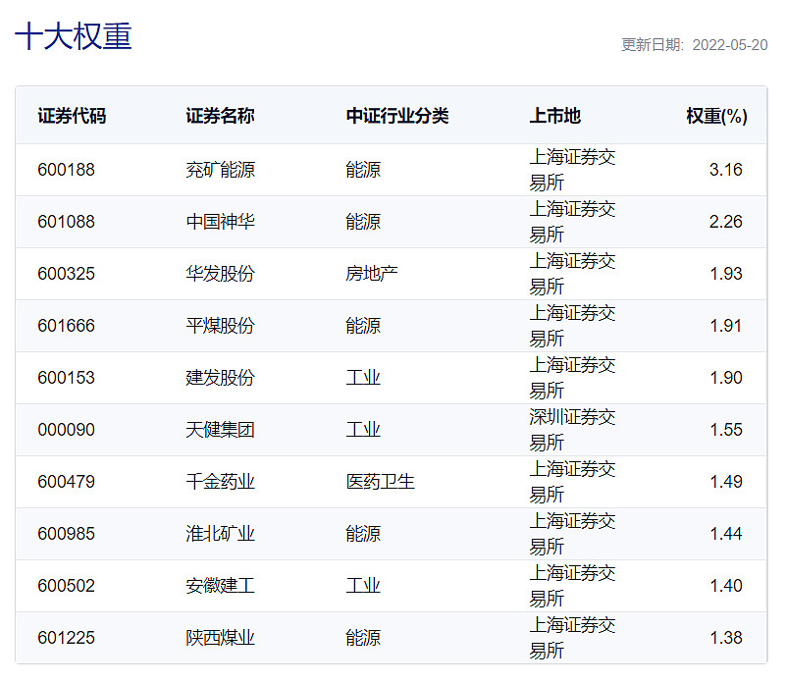Click the security name 安徽建工

tap(220, 587)
